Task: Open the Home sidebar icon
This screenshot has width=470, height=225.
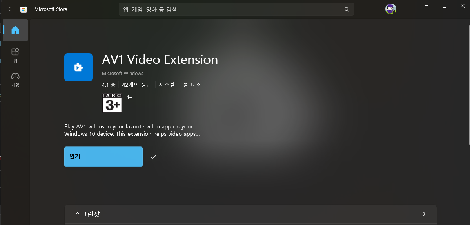Action: click(15, 30)
